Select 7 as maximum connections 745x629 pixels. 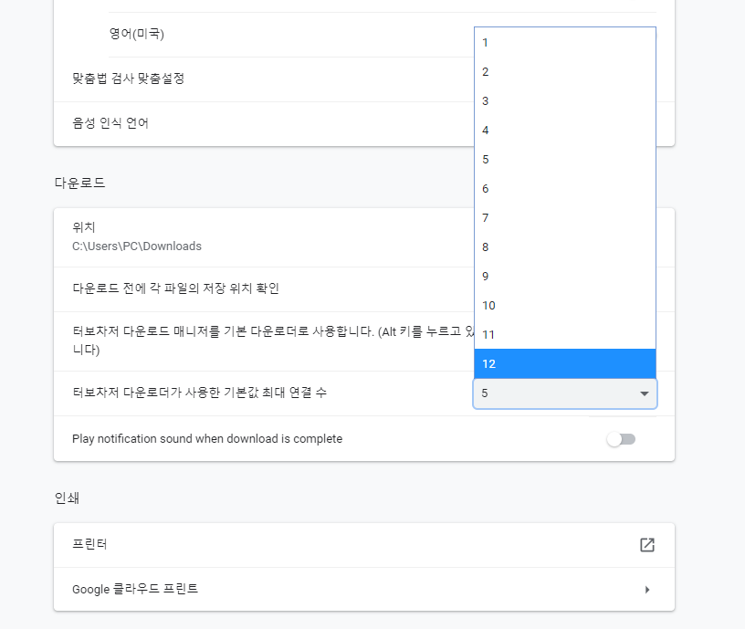(x=565, y=217)
